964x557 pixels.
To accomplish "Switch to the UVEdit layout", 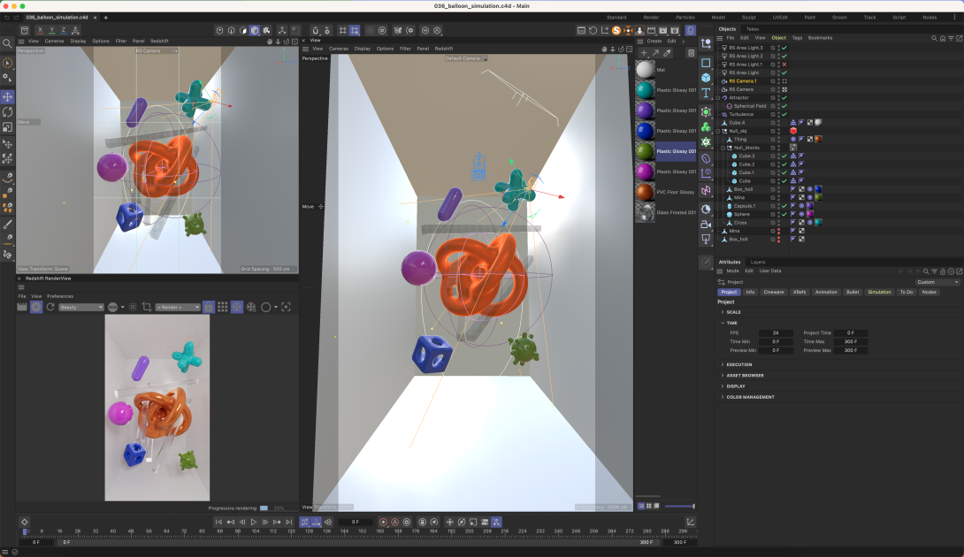I will point(780,17).
